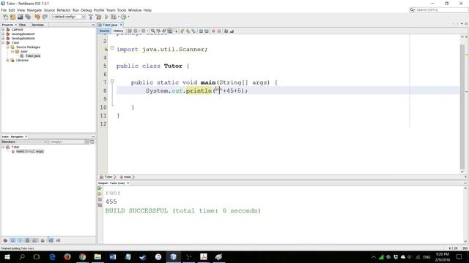Expand the JavaApplication6 project node
The image size is (469, 263).
pos(3,39)
